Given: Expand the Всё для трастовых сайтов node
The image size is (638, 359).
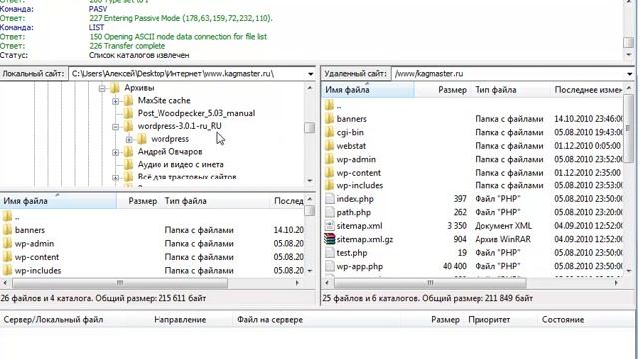Looking at the screenshot, I should point(116,178).
